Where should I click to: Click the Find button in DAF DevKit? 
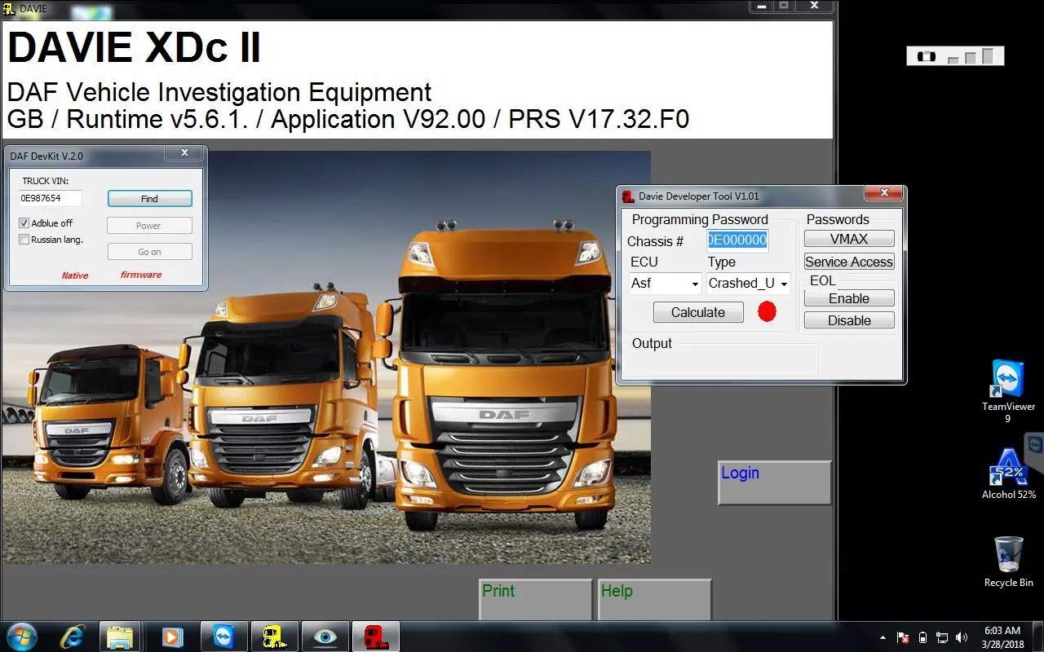tap(150, 199)
